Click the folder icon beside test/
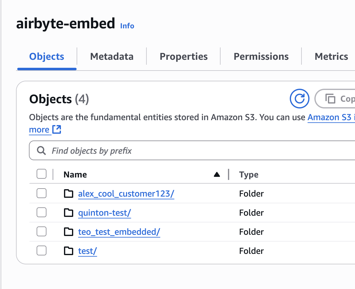The height and width of the screenshot is (289, 355). [x=69, y=251]
